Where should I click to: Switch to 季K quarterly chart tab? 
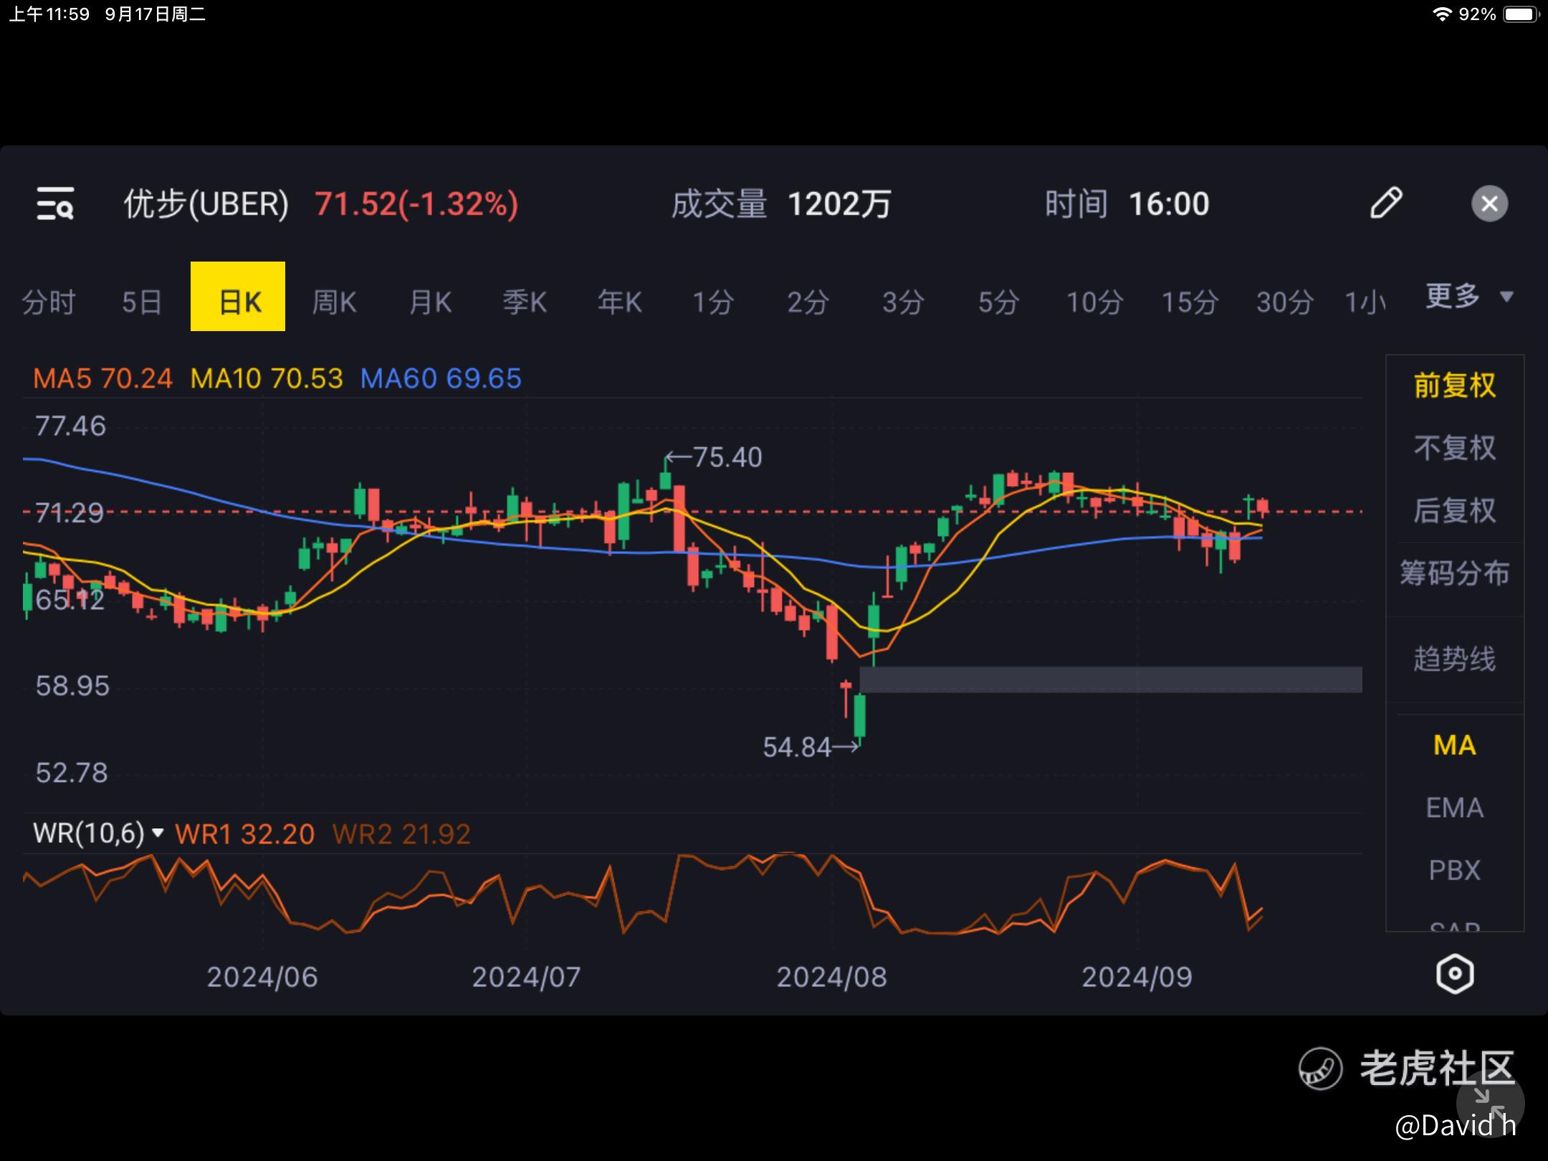point(525,302)
